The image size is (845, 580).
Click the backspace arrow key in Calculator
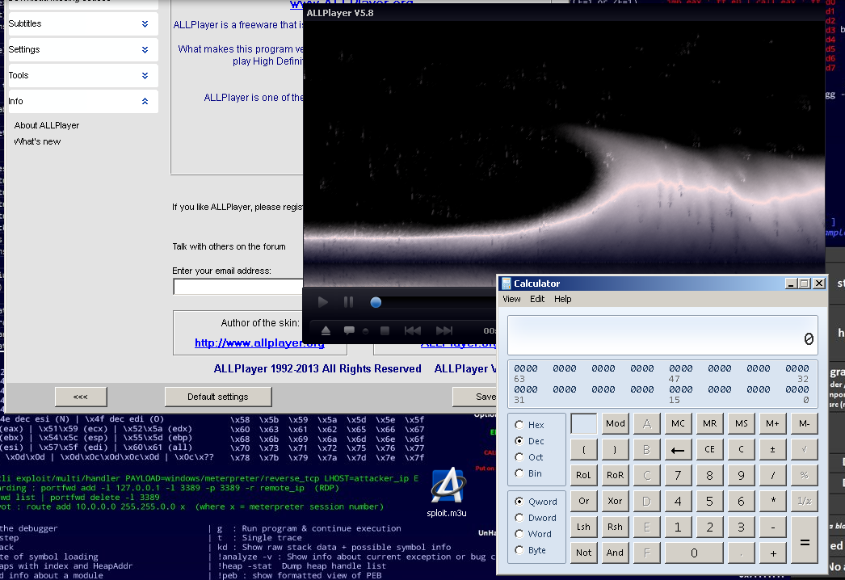tap(678, 450)
